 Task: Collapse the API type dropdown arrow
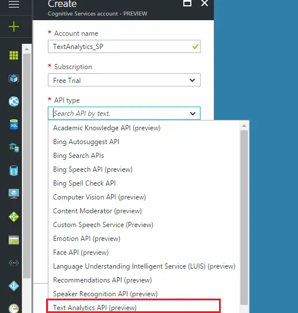coord(193,114)
